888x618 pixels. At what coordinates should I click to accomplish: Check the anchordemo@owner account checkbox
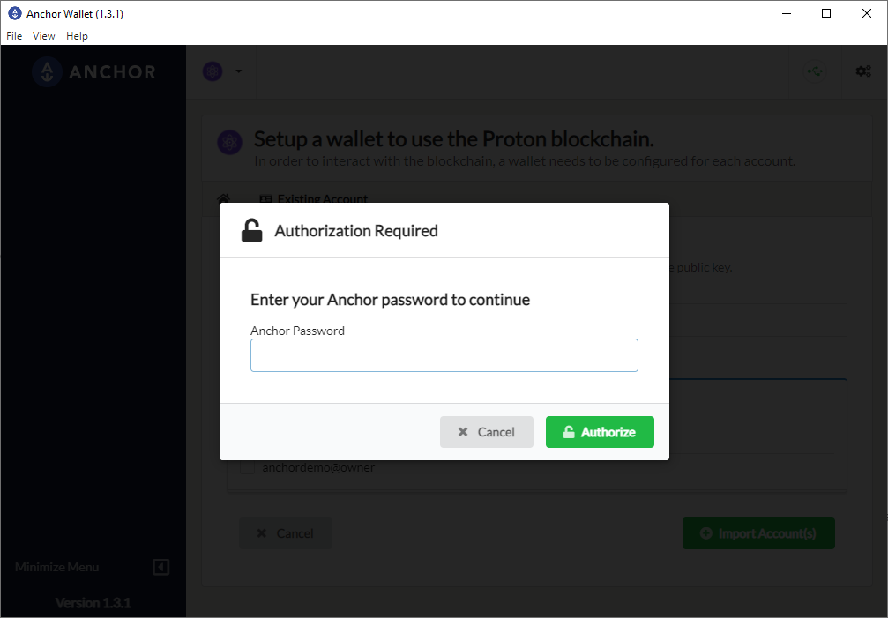coord(248,467)
